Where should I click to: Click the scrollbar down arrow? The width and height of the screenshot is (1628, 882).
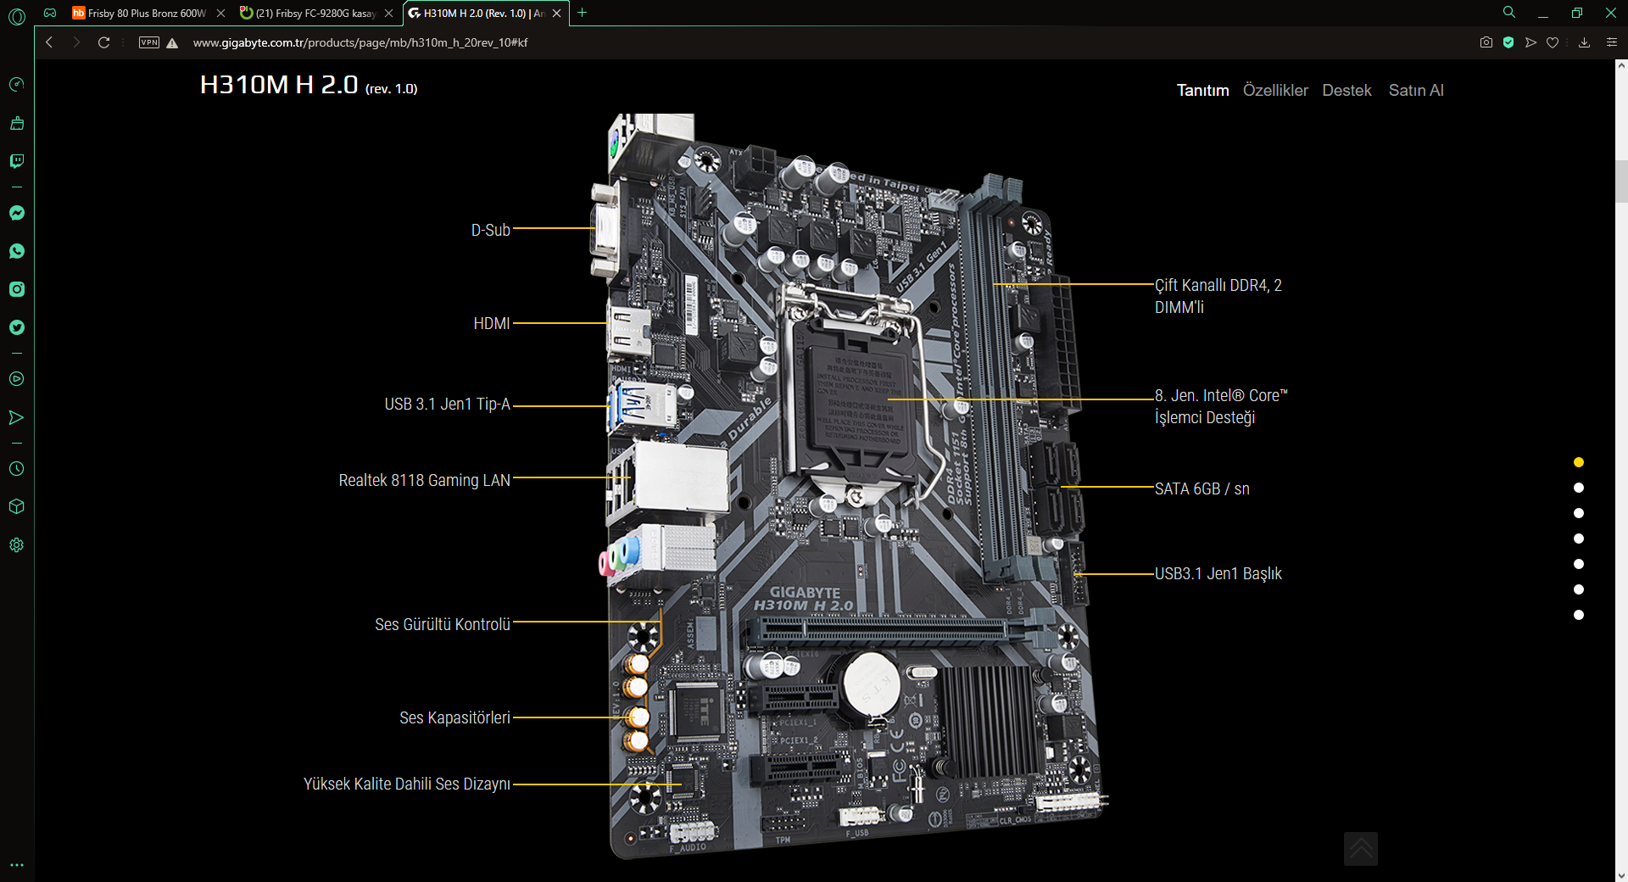[x=1621, y=875]
